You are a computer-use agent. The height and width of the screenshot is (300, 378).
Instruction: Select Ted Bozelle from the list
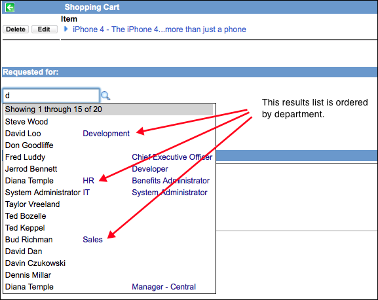tap(109, 216)
